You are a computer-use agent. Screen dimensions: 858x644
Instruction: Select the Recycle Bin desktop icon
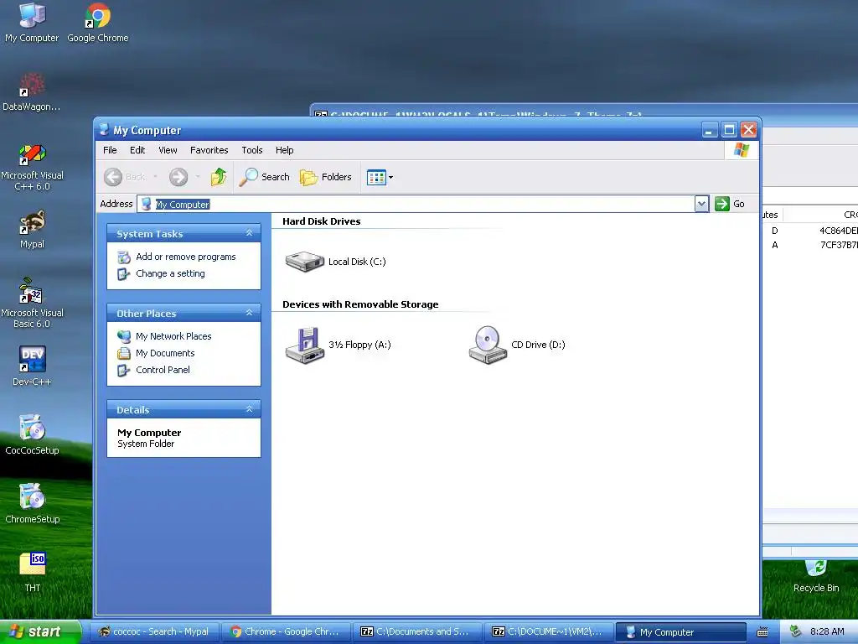pos(816,576)
